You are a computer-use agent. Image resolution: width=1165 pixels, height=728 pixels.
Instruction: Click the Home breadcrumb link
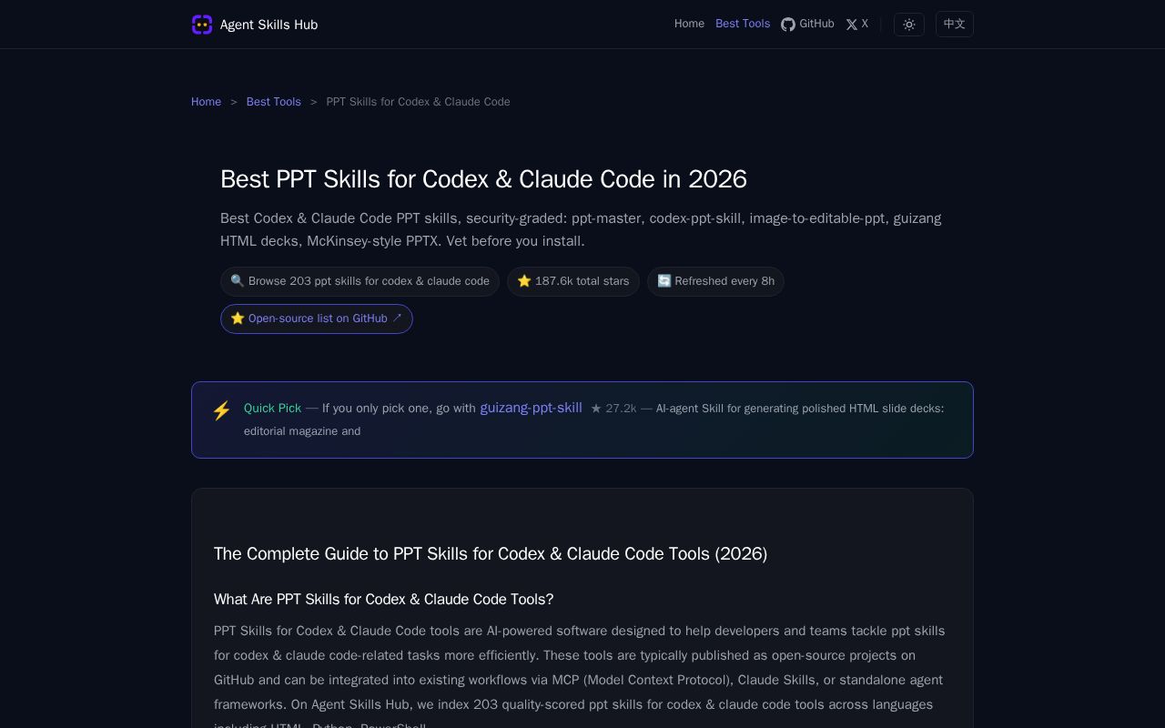coord(206,102)
